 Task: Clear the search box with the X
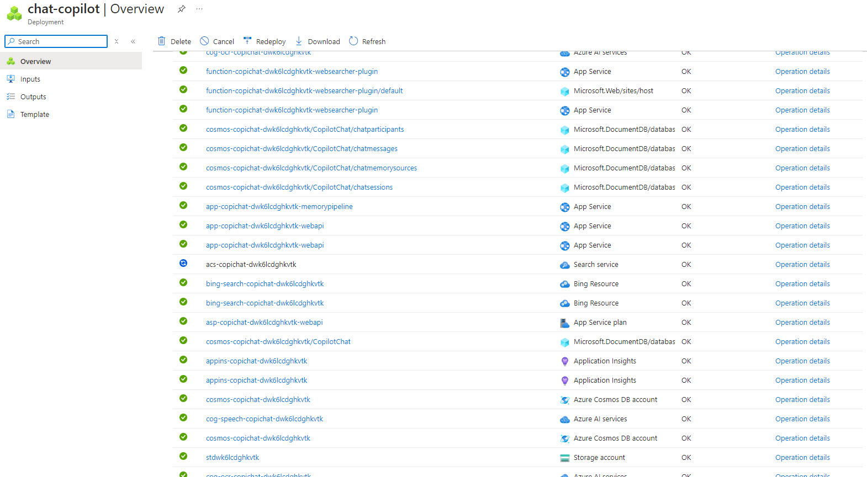click(117, 41)
